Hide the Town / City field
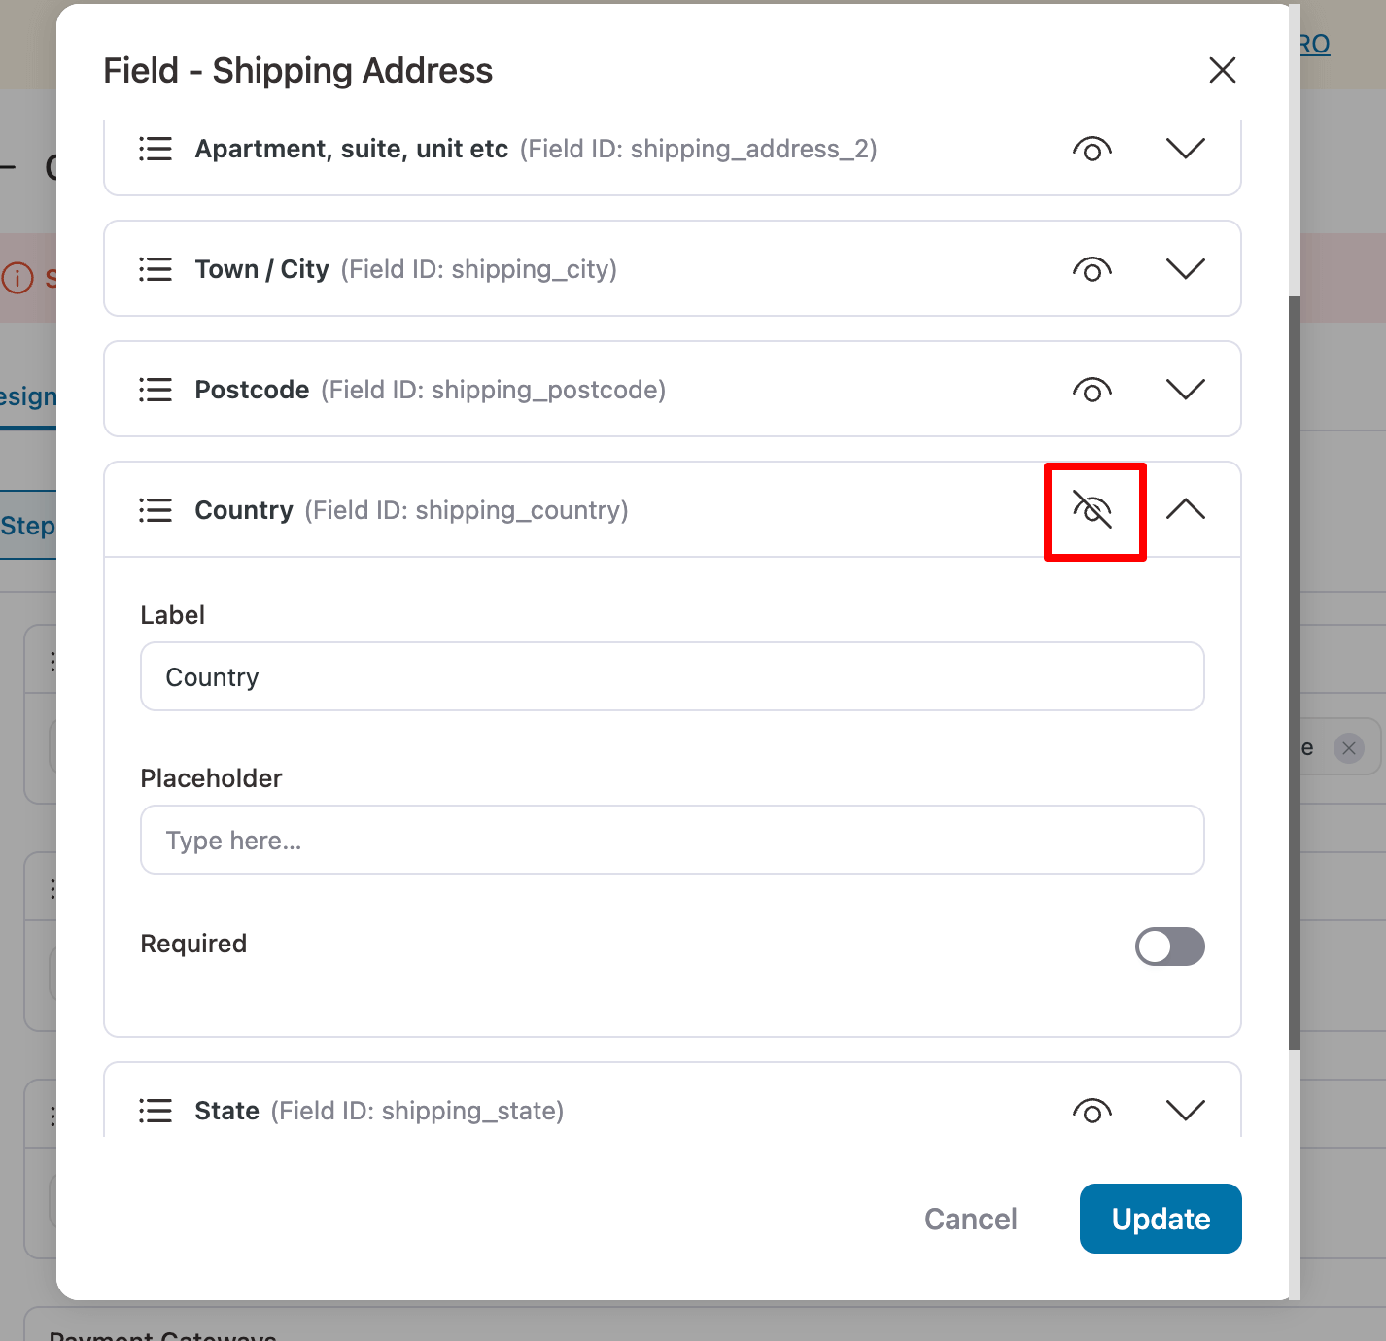Viewport: 1386px width, 1341px height. tap(1092, 269)
